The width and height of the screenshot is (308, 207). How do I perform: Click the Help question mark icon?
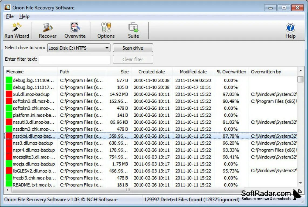click(x=290, y=28)
